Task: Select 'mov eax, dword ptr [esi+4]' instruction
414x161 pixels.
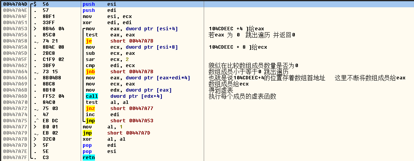Action: (132, 29)
